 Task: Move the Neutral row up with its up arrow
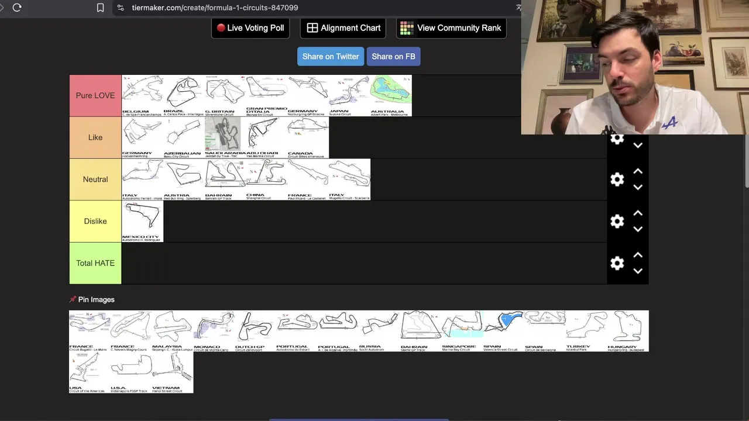point(638,171)
